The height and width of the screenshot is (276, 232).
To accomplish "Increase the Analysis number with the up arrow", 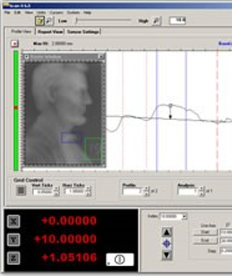I will coord(202,189).
